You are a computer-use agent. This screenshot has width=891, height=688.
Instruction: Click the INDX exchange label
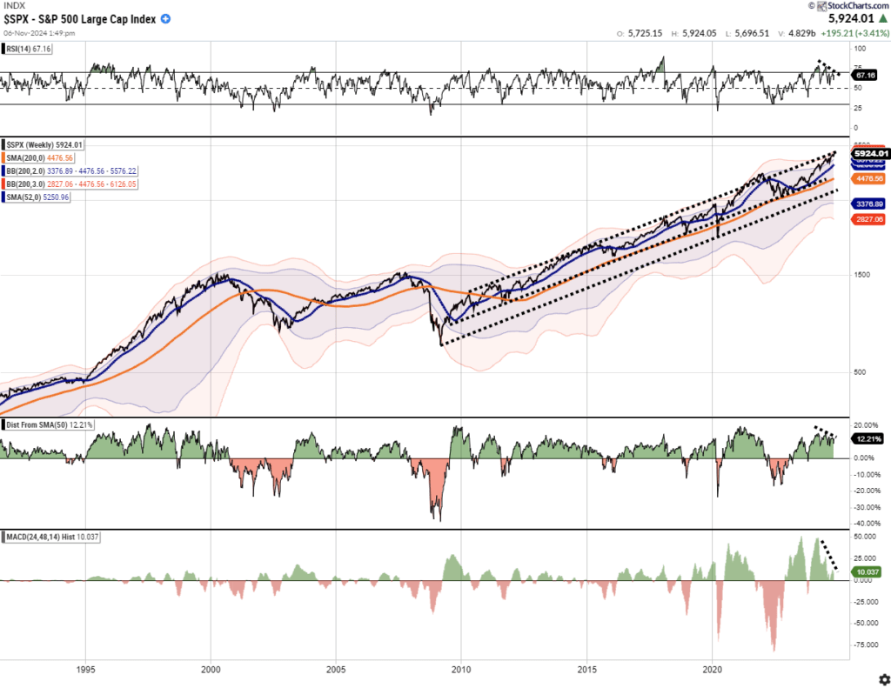[14, 5]
